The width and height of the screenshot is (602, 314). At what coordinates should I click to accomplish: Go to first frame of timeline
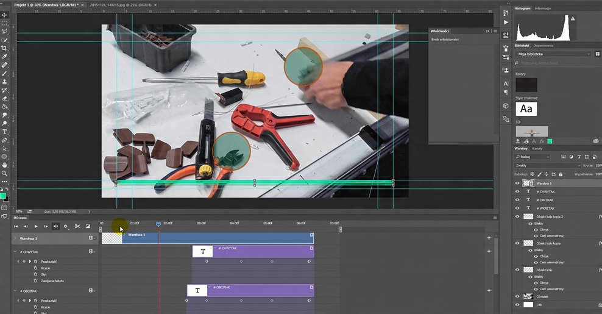coord(16,226)
